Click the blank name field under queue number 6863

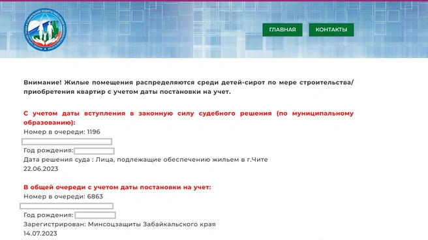[x=67, y=206]
